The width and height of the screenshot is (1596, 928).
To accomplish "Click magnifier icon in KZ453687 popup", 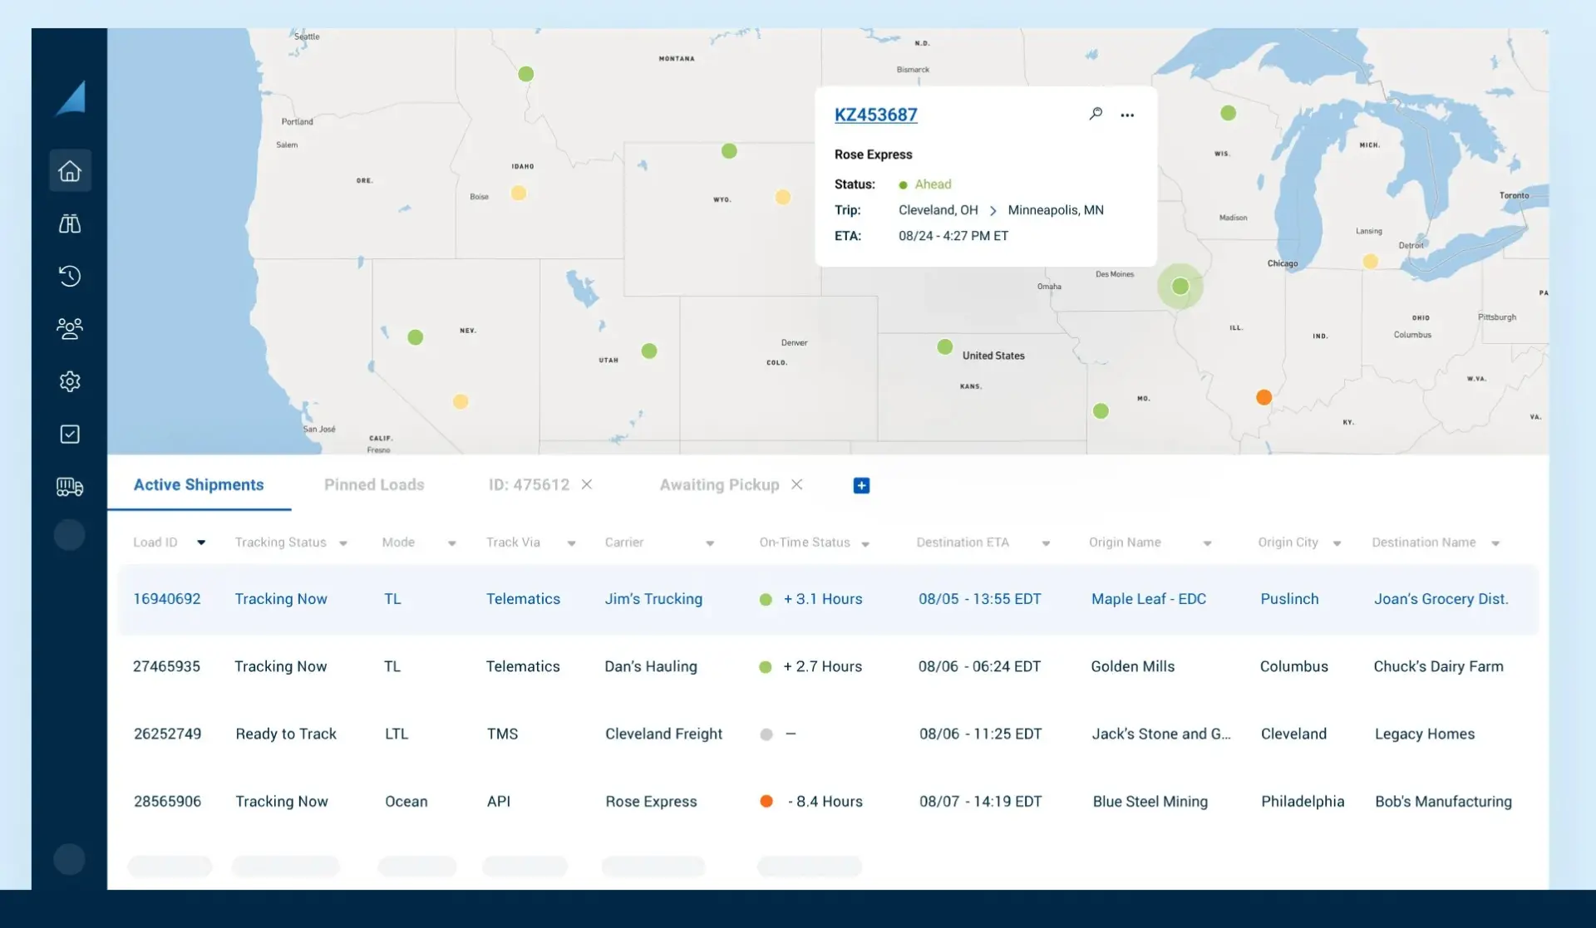I will tap(1096, 114).
